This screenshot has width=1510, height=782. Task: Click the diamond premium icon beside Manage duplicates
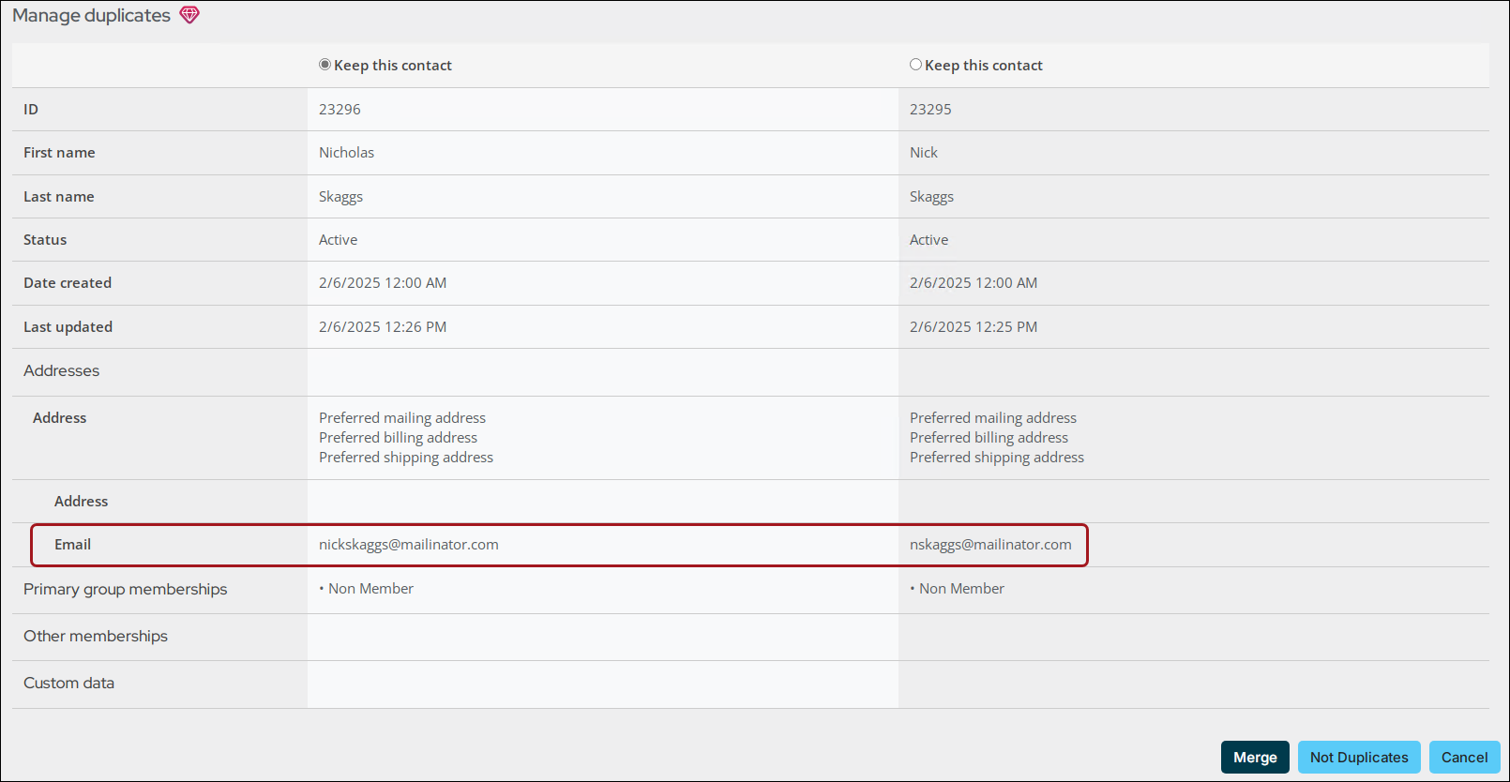coord(189,15)
